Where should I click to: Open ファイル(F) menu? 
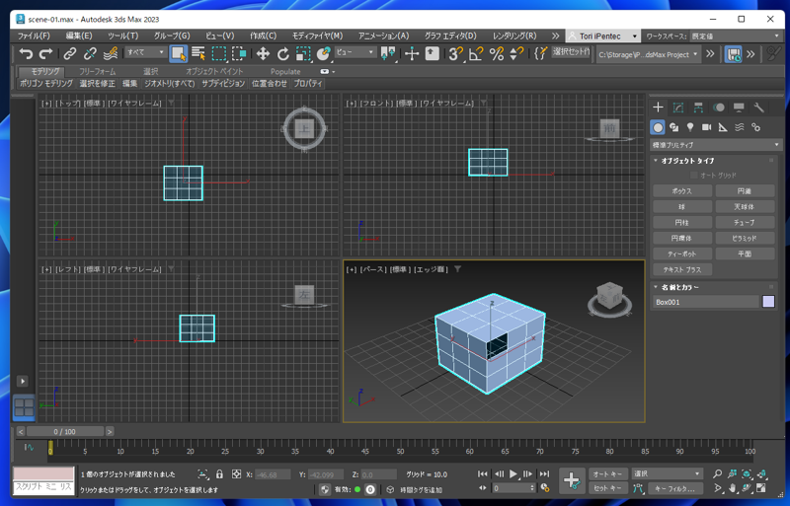pos(34,36)
